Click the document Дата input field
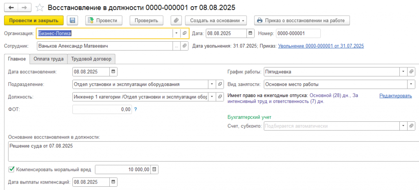Screen dimensions: 419x190 (226, 34)
